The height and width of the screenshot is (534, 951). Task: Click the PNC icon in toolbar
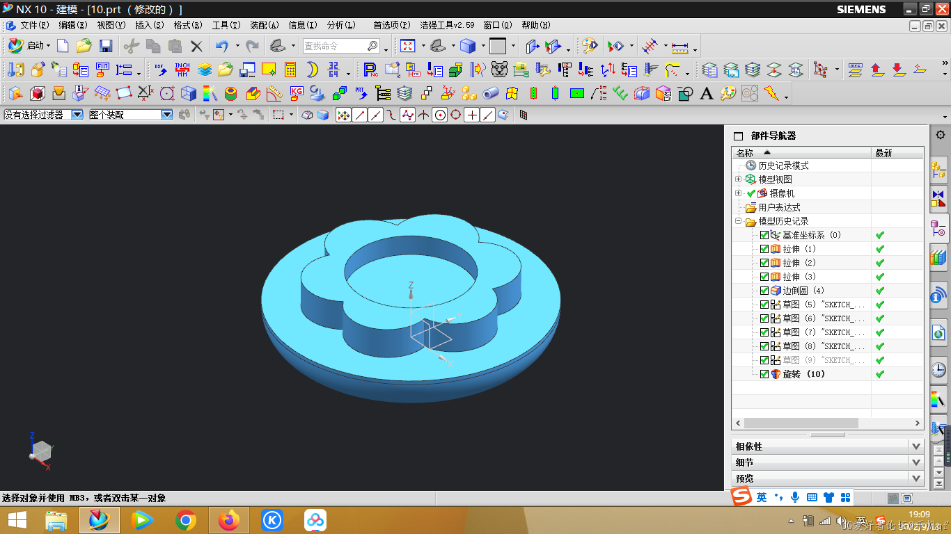[371, 70]
